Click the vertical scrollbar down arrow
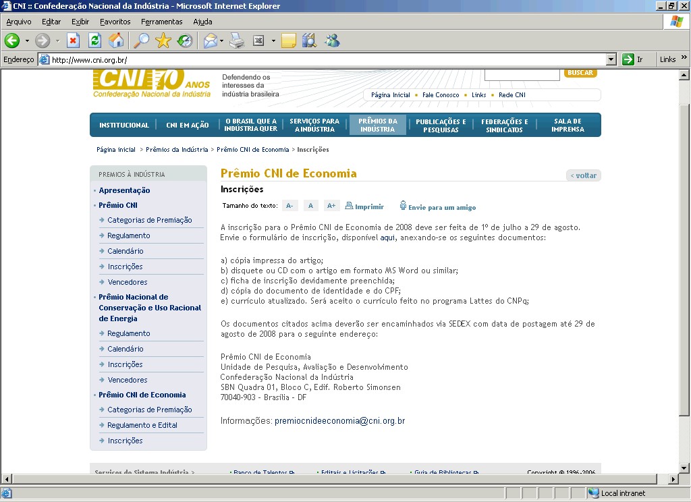The height and width of the screenshot is (502, 691). 684,468
